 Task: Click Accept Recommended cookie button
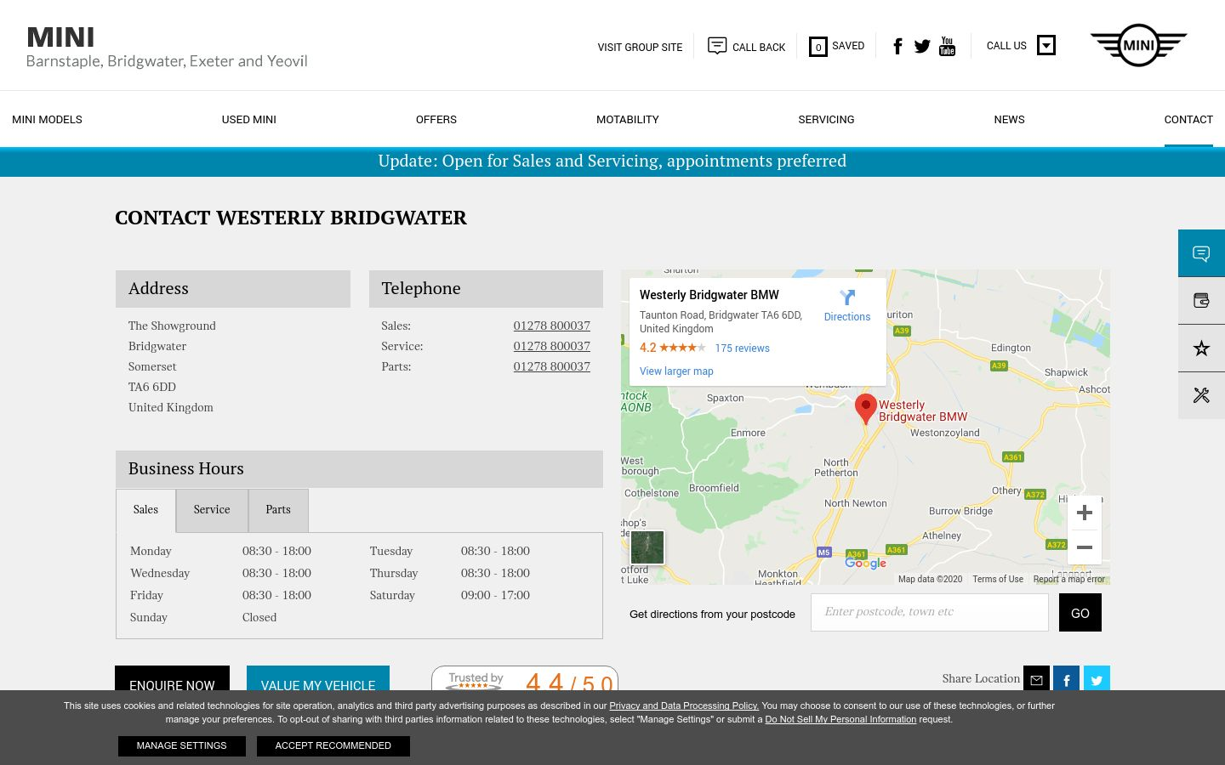pos(333,746)
